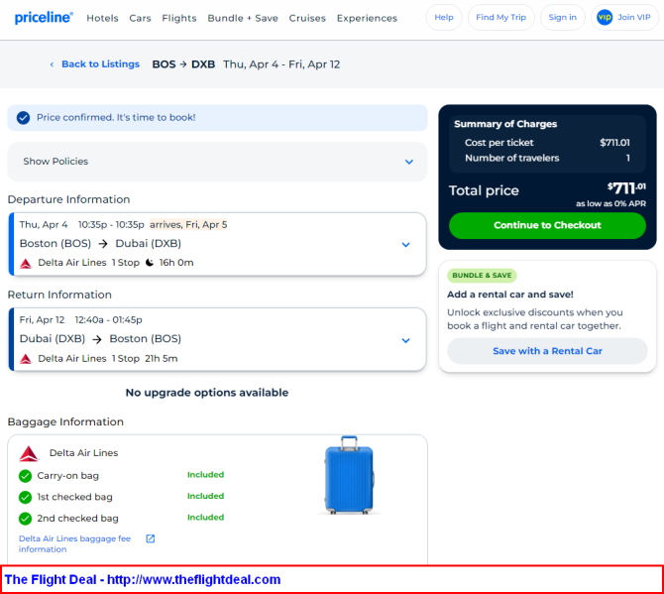The width and height of the screenshot is (664, 594).
Task: Click the '21h 5m' duration text
Action: [x=162, y=358]
